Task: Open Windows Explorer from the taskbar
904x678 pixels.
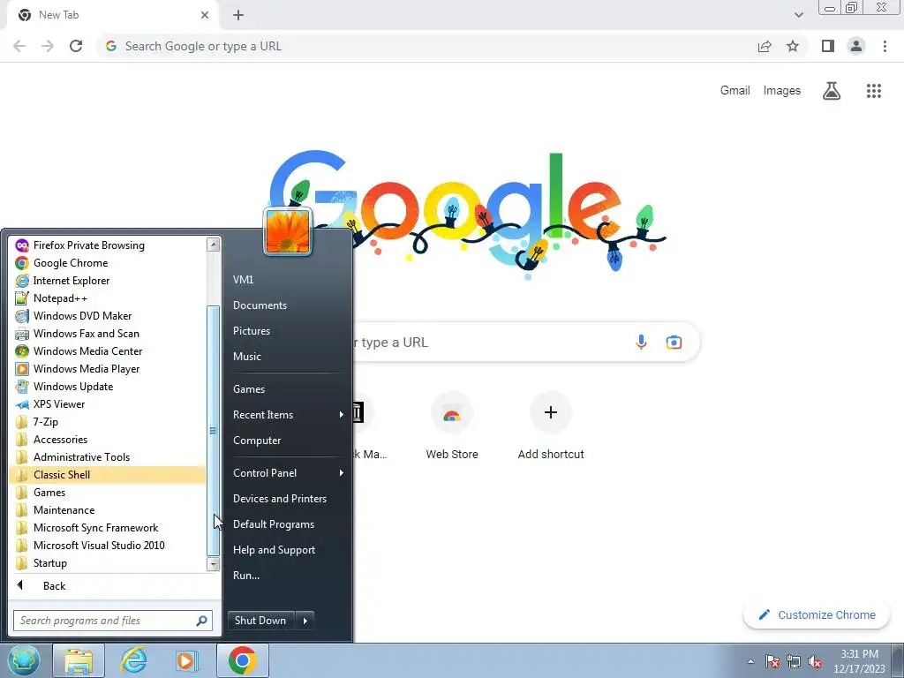Action: coord(79,660)
